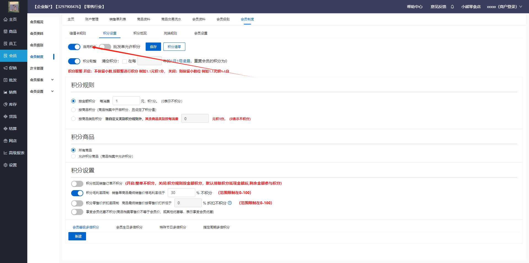Click the notification bell icon
529x263 pixels.
tap(452, 7)
